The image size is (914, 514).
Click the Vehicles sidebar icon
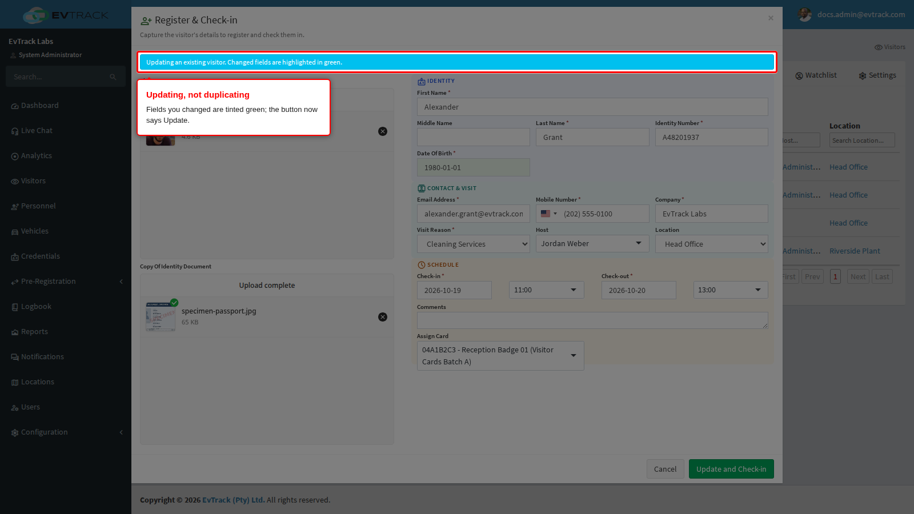15,232
